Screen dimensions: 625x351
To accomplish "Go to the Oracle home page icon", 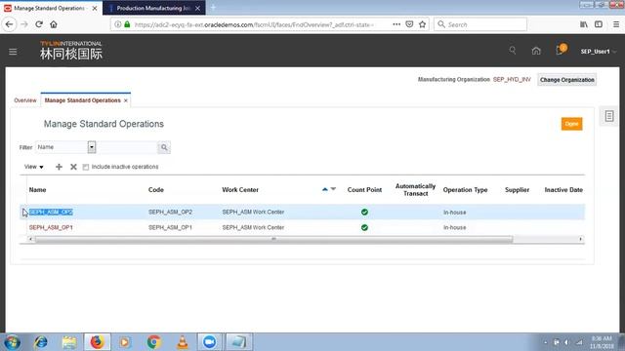I will coord(536,51).
